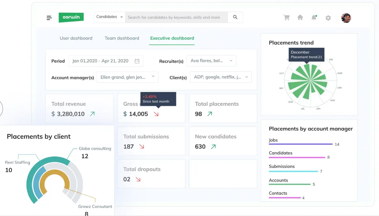This screenshot has width=379, height=216.
Task: Select the Executive dashboard tab
Action: 172,38
